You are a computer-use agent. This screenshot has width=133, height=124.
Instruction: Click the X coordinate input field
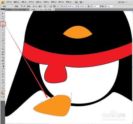point(71,6)
